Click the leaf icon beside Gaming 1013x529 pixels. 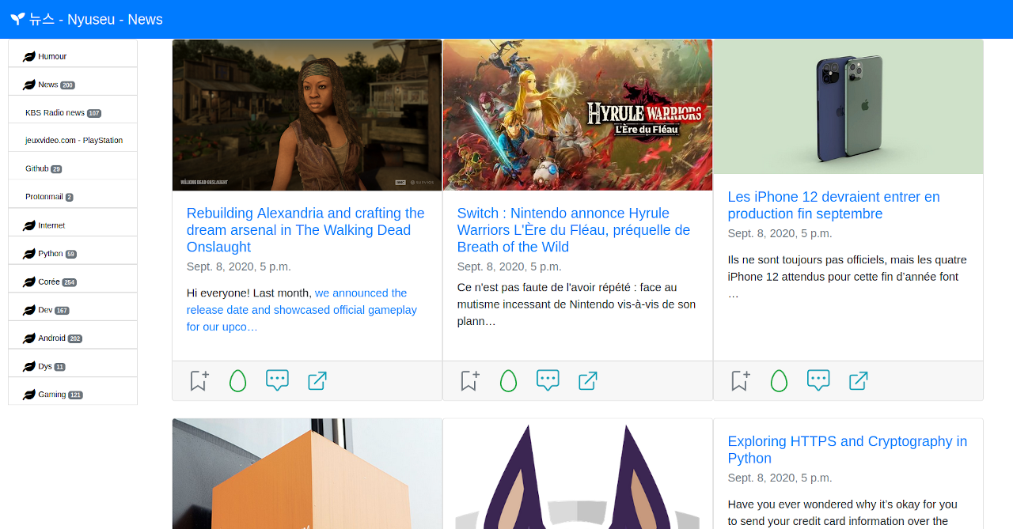tap(29, 395)
